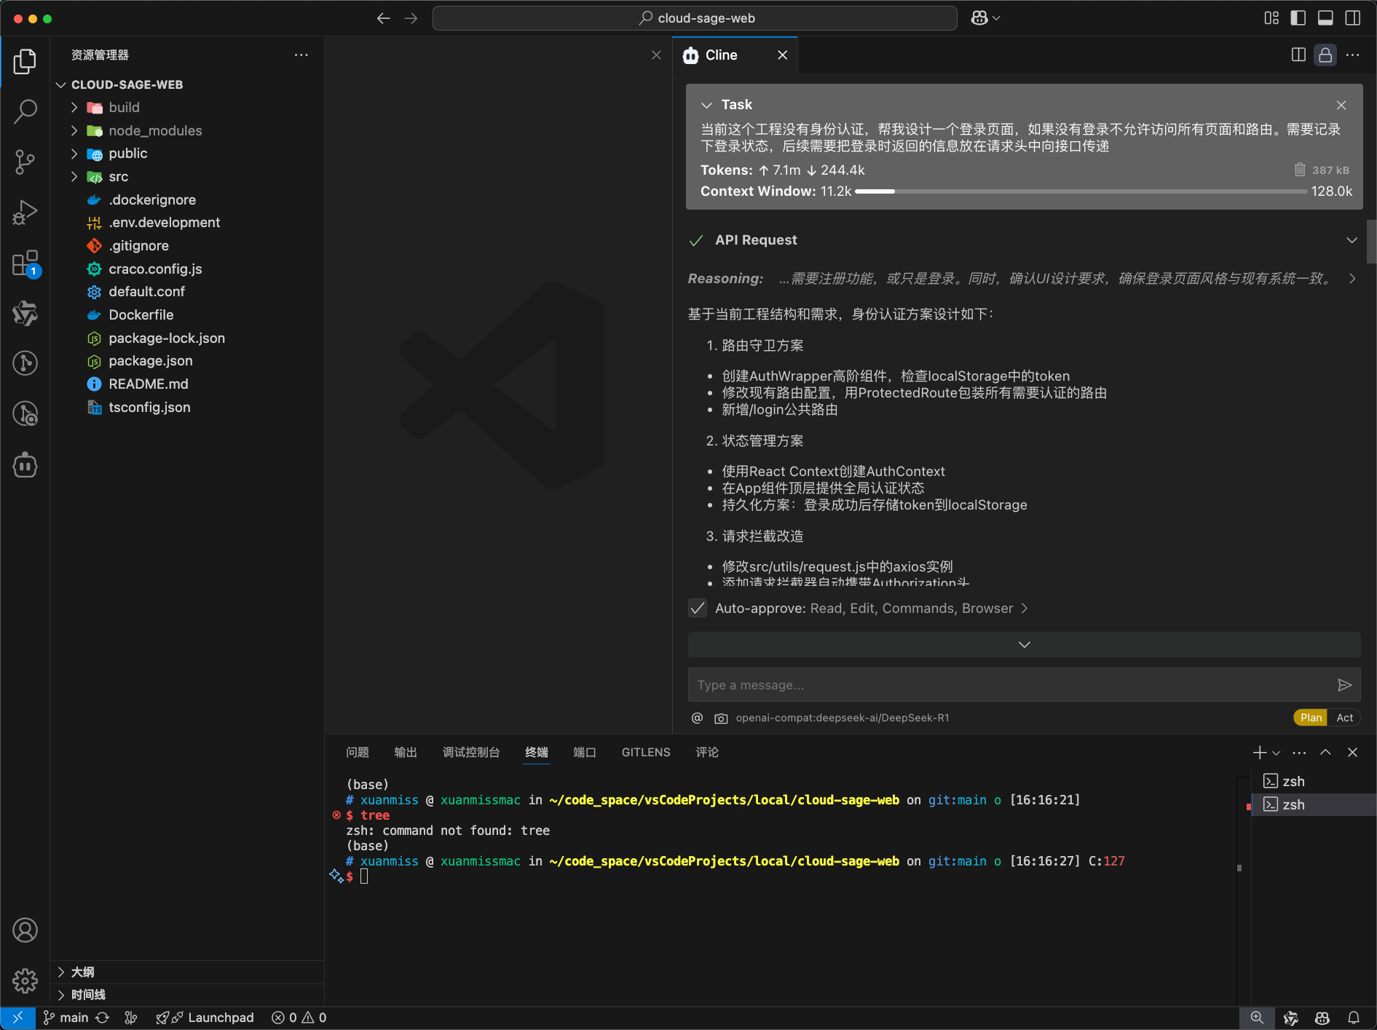Image resolution: width=1377 pixels, height=1030 pixels.
Task: Toggle the secondary sidebar visibility
Action: point(1353,18)
